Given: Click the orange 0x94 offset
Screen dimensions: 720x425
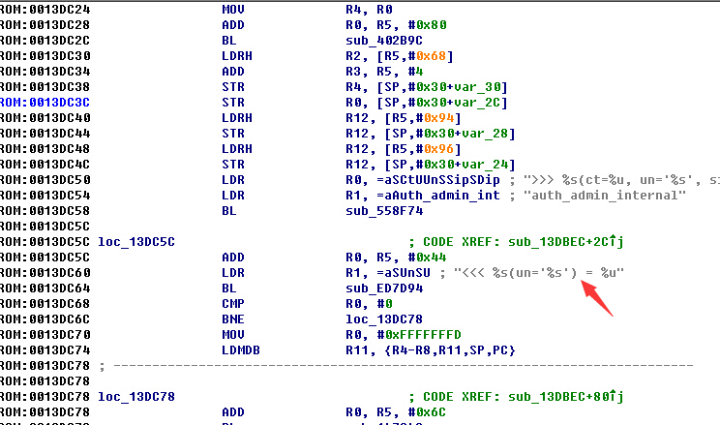Looking at the screenshot, I should [438, 118].
